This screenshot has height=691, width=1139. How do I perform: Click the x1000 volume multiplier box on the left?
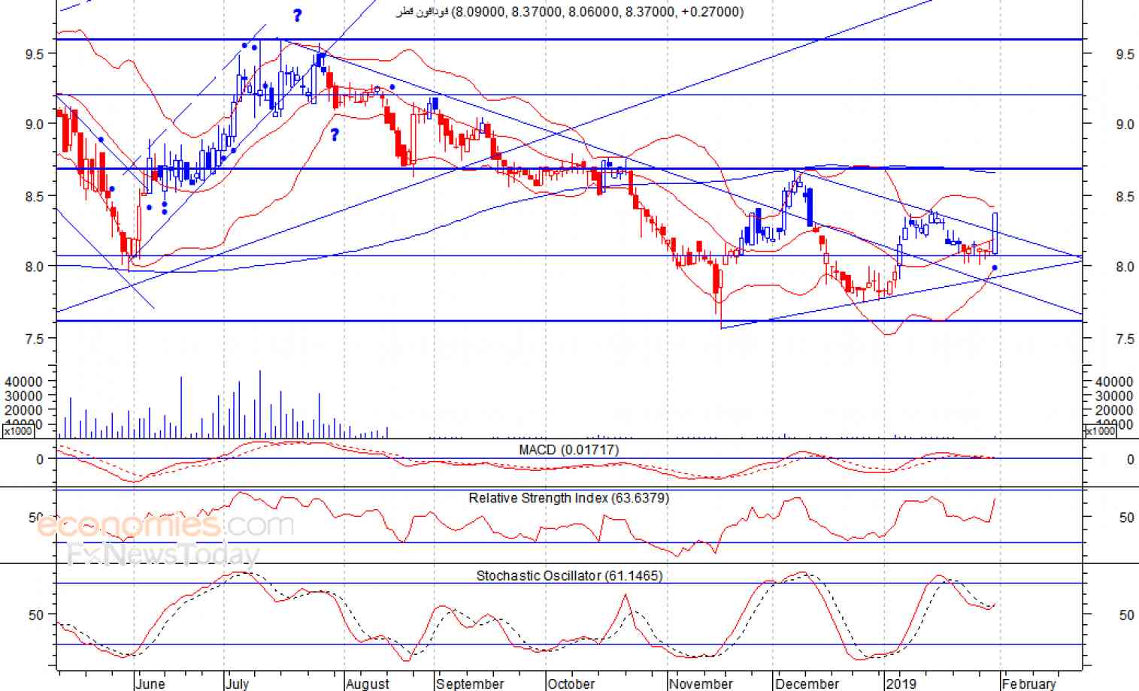[x=18, y=431]
